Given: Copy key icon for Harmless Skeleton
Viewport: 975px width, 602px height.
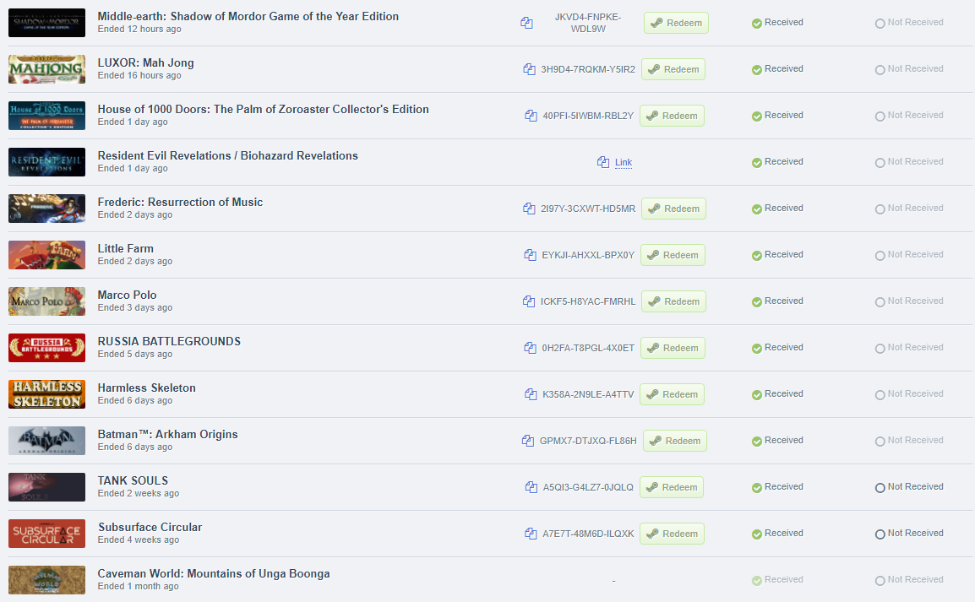Looking at the screenshot, I should (x=531, y=394).
